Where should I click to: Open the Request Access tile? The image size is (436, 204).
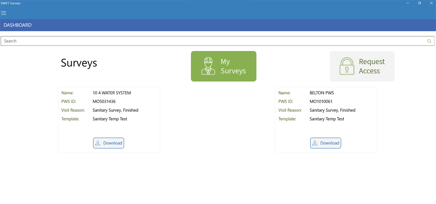362,66
